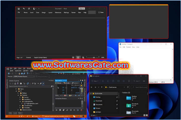Stop debugging in Visual Studio

(61, 73)
